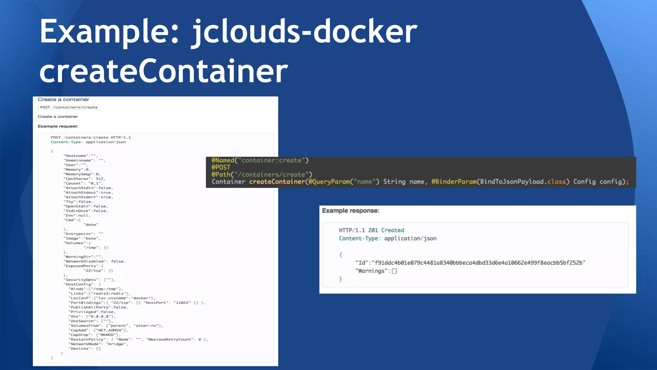The image size is (657, 370).
Task: Click the "StdinOnce":false line
Action: pos(86,211)
